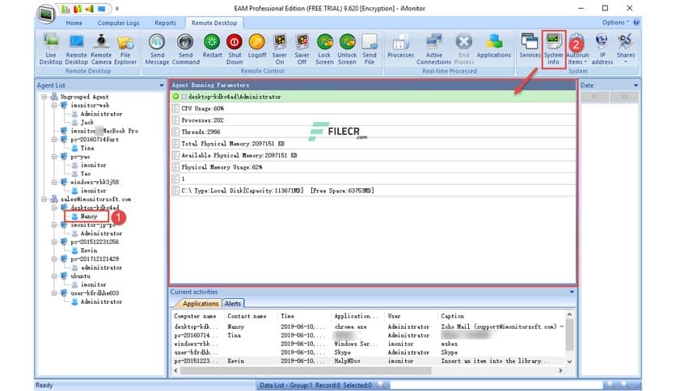Click Threads:2986 row
The image size is (676, 391).
click(x=374, y=132)
